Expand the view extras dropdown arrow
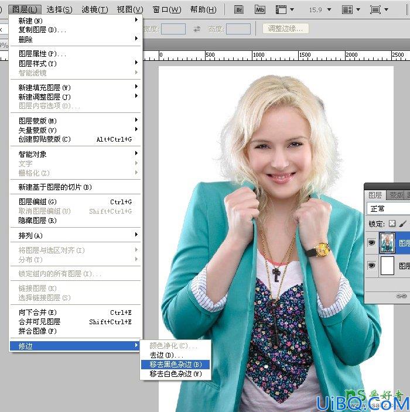Image resolution: width=410 pixels, height=412 pixels. click(292, 10)
